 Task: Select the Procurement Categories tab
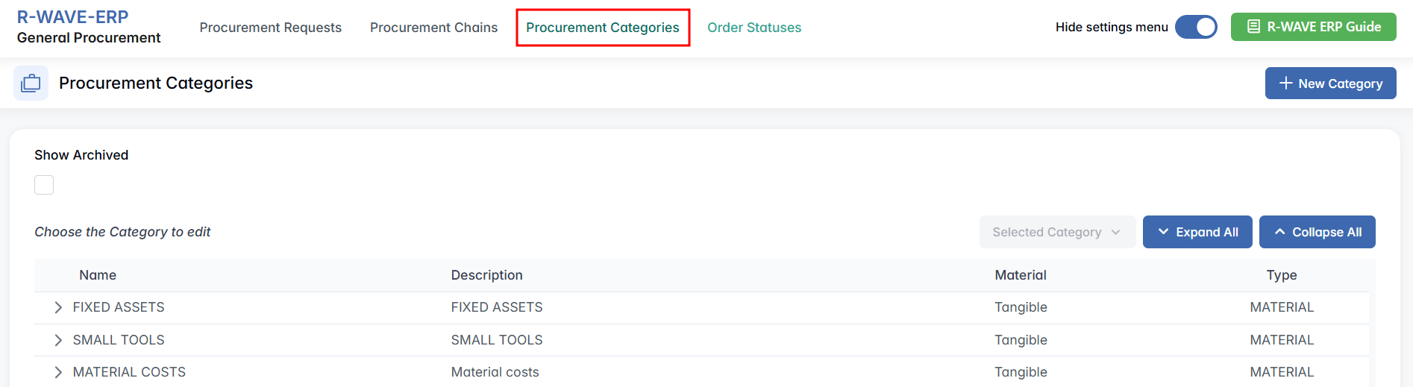(x=602, y=28)
